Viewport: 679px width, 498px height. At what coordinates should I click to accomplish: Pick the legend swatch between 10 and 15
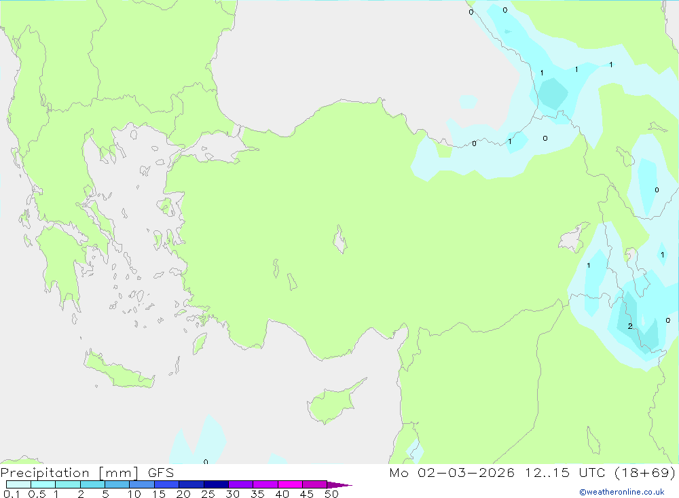click(142, 484)
